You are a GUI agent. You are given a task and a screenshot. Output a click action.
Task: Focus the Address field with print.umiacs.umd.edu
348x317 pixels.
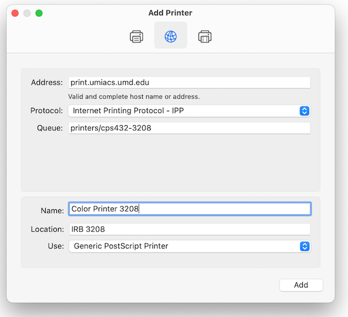[189, 82]
